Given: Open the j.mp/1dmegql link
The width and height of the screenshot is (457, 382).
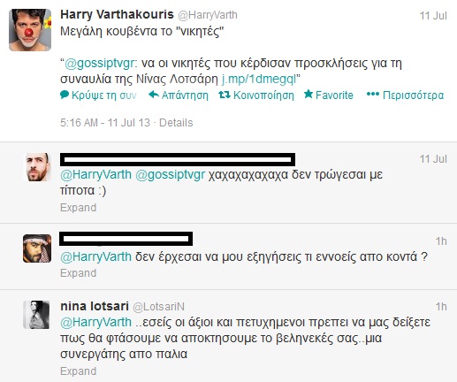Looking at the screenshot, I should click(258, 79).
